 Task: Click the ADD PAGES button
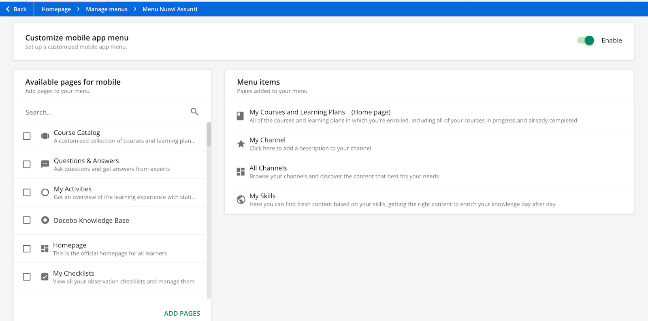(x=182, y=313)
